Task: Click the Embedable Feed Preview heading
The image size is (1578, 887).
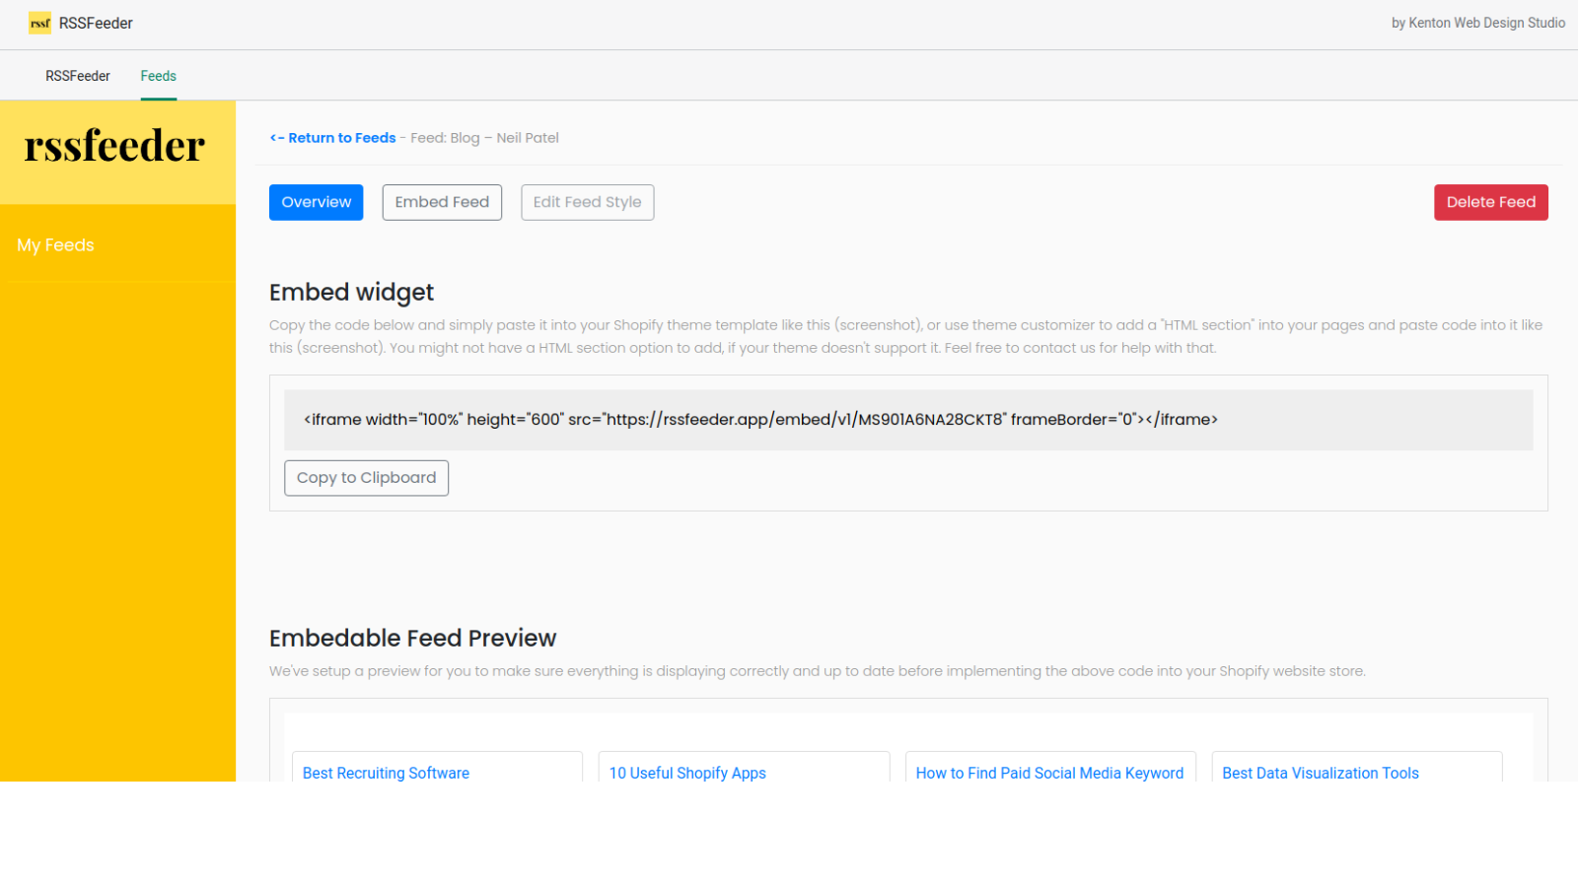Action: pyautogui.click(x=412, y=639)
